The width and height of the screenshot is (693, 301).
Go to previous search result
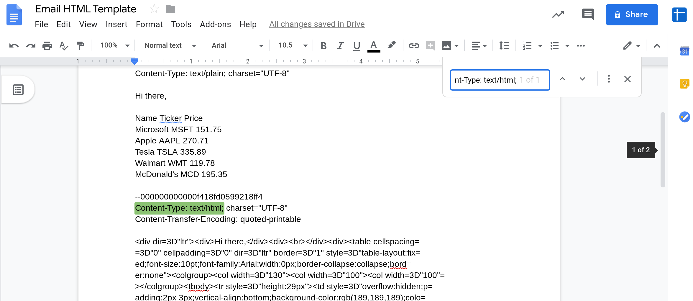(562, 79)
